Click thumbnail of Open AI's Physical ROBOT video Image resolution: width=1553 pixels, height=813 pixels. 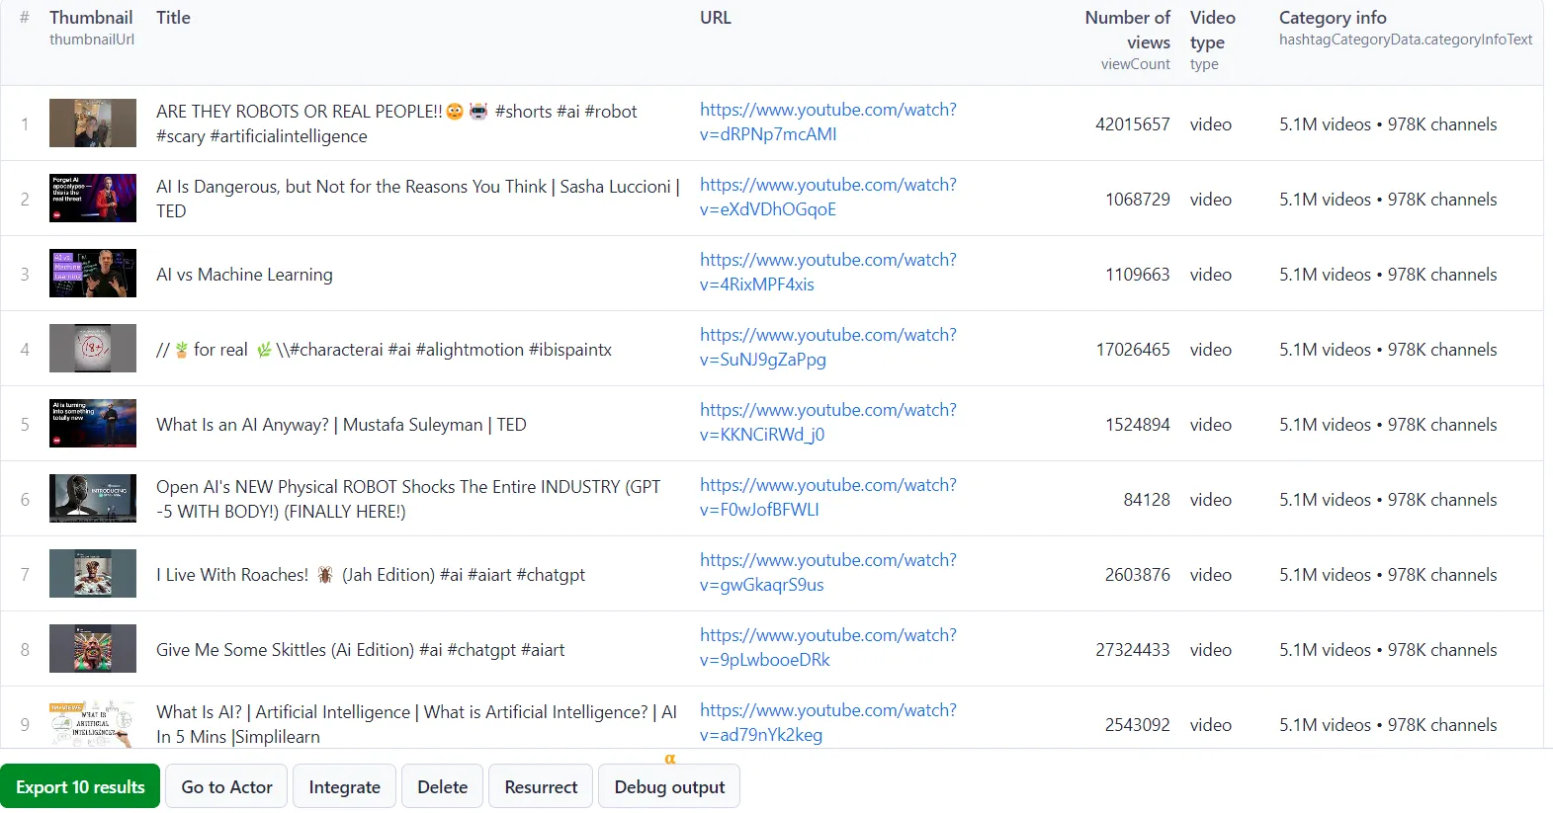(x=93, y=499)
